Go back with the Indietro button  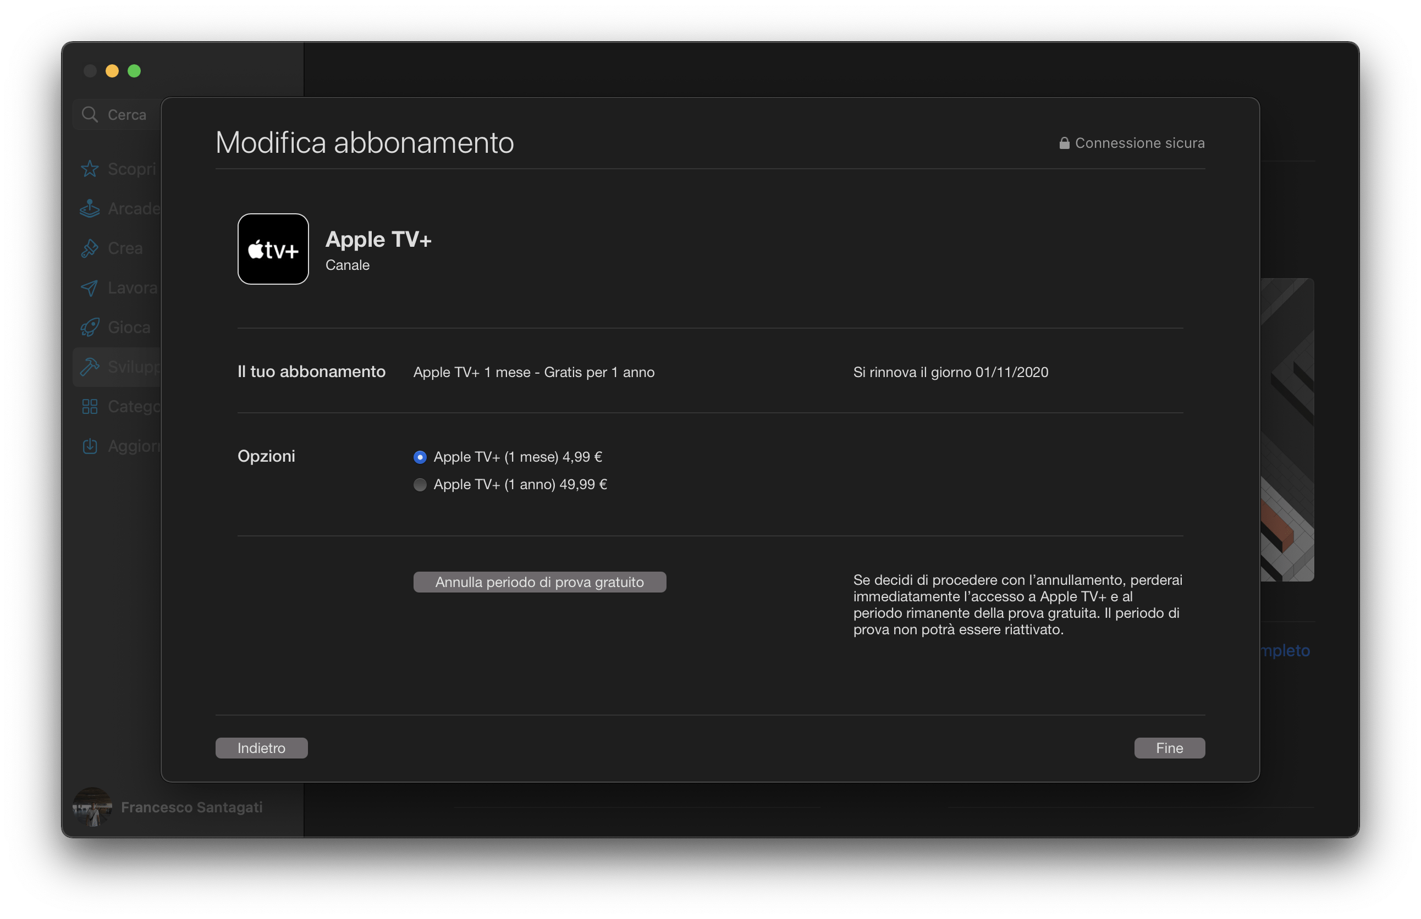click(x=262, y=748)
